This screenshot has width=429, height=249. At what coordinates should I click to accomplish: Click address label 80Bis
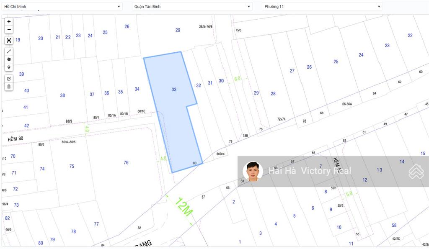(220, 154)
